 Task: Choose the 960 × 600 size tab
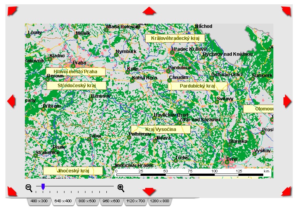coord(111,201)
